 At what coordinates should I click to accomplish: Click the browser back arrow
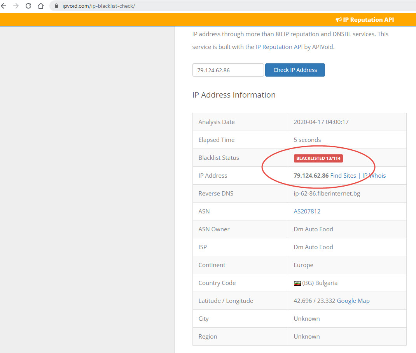[x=4, y=6]
